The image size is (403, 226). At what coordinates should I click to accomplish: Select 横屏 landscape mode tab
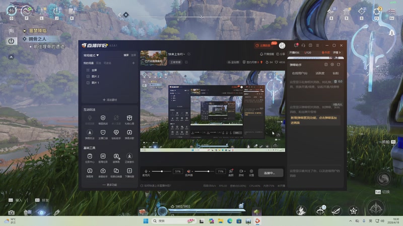(126, 55)
